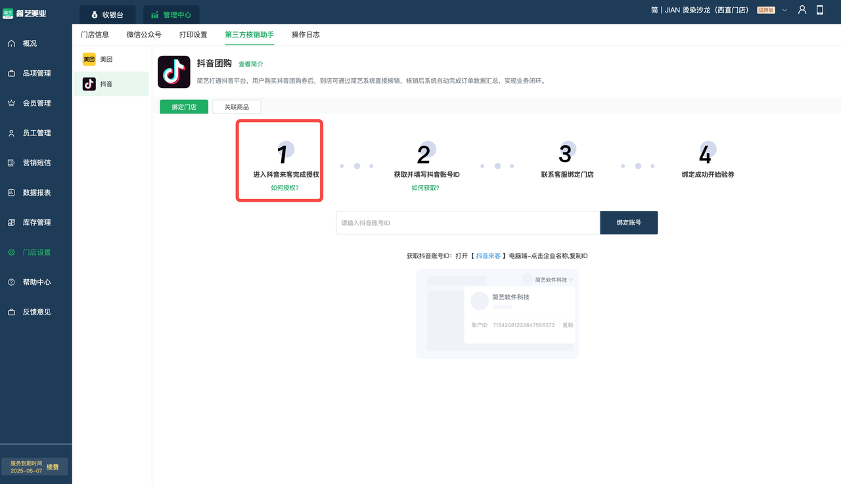Open 库存管理 via its sidebar icon
This screenshot has width=841, height=484.
coord(11,223)
